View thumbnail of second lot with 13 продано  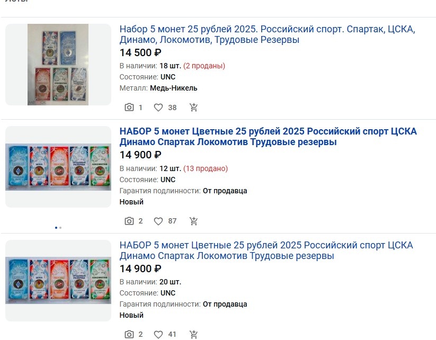click(x=58, y=167)
